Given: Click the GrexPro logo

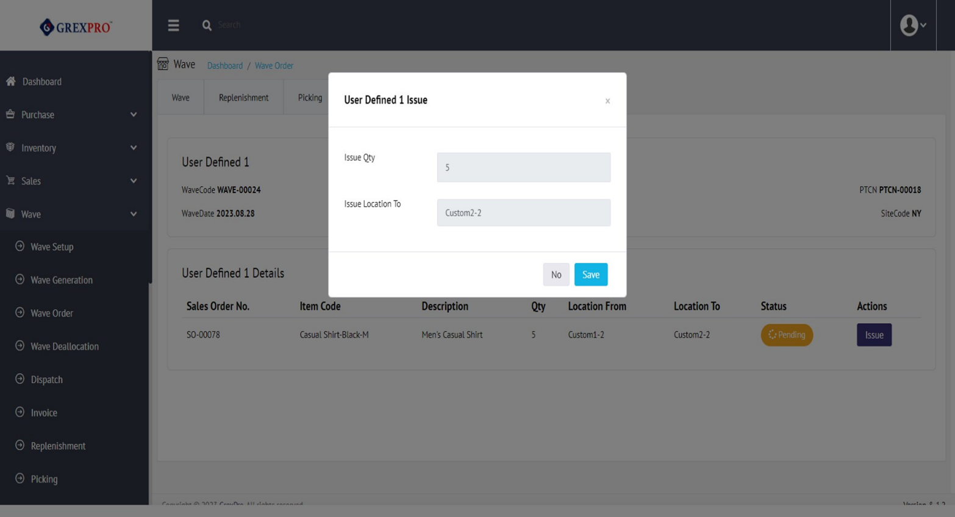Looking at the screenshot, I should (76, 27).
